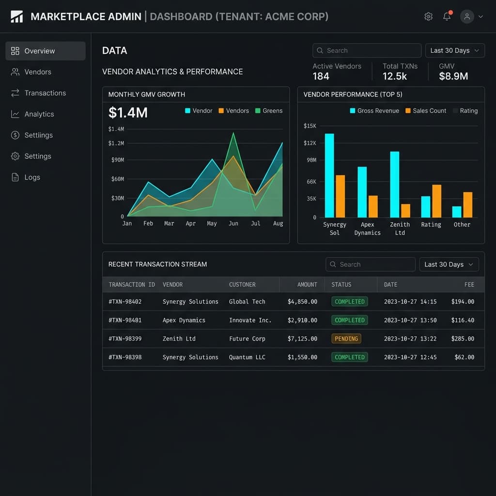This screenshot has height=496, width=496.
Task: Click the Marketplace Admin logo icon
Action: tap(17, 16)
